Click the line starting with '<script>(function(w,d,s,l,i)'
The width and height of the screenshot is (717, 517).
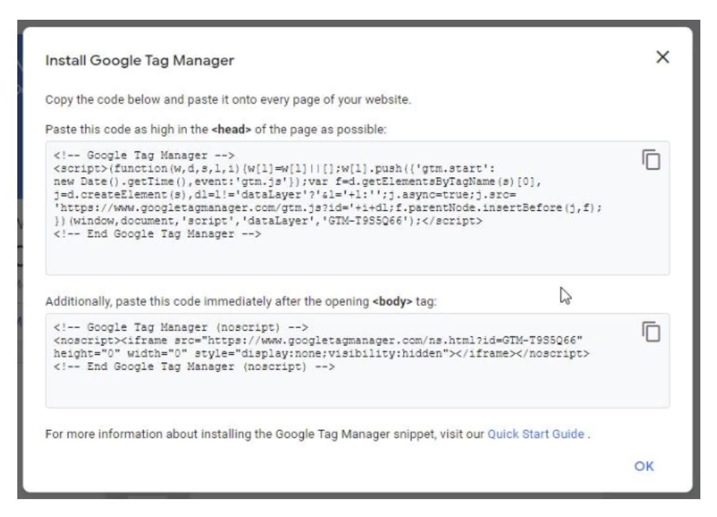pos(274,168)
